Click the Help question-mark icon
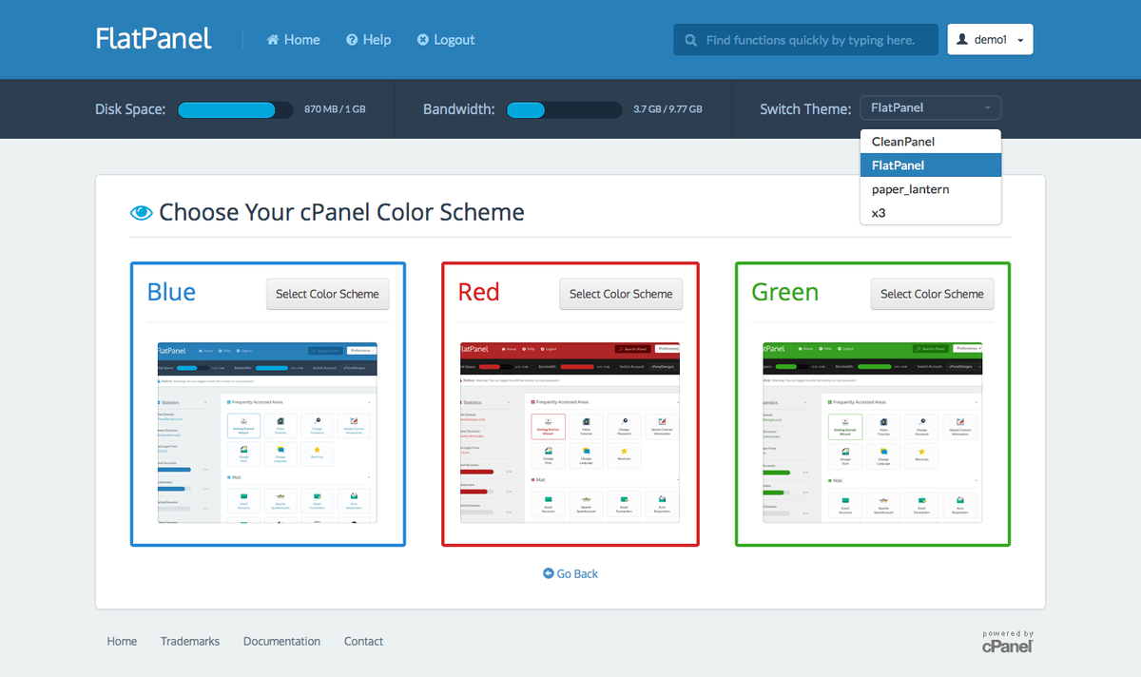1141x677 pixels. point(352,40)
